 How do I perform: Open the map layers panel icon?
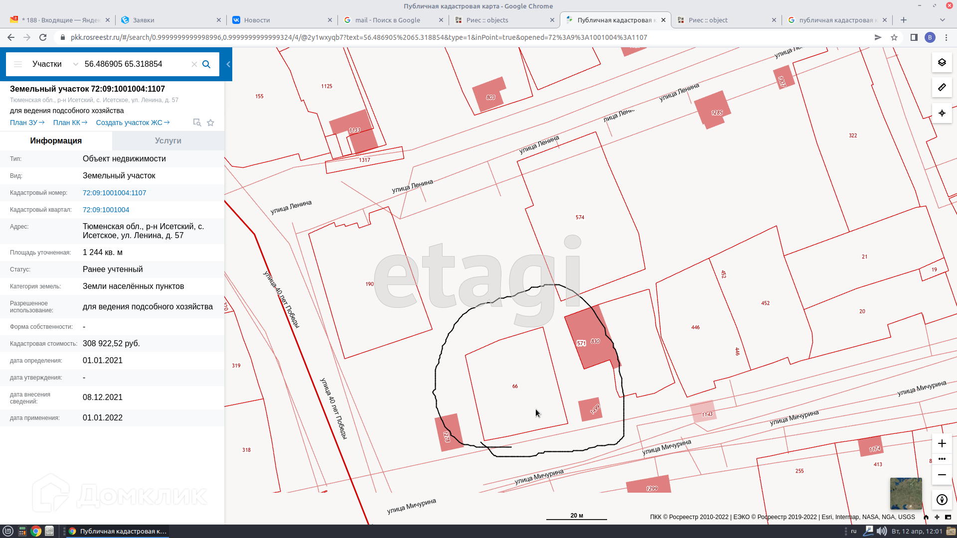(942, 62)
